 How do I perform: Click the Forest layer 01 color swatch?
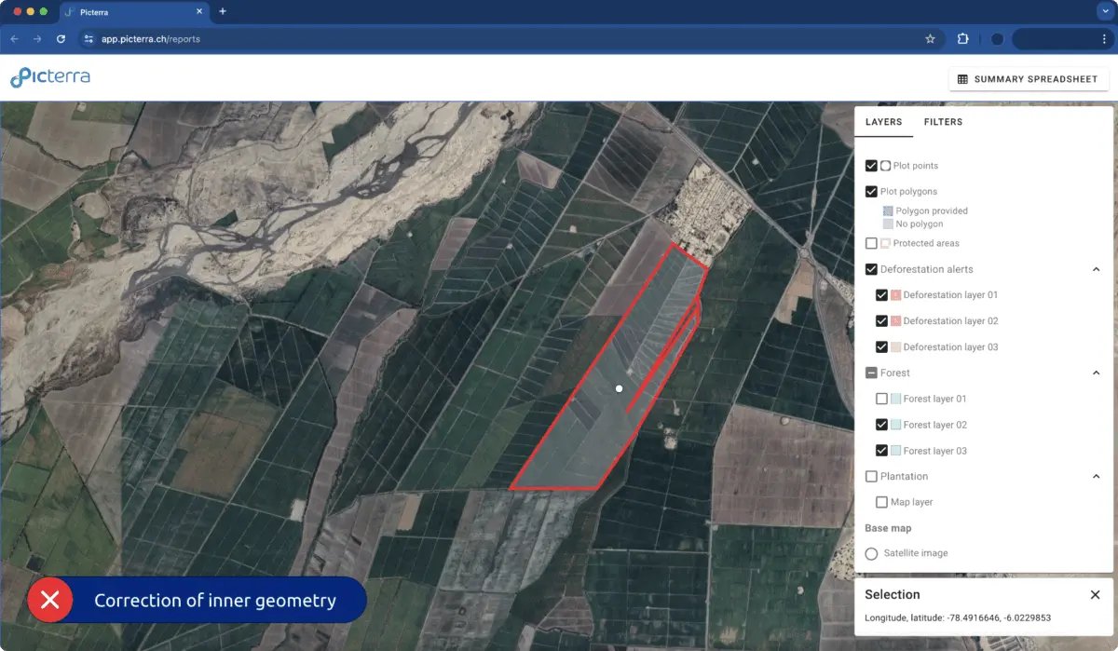click(895, 399)
